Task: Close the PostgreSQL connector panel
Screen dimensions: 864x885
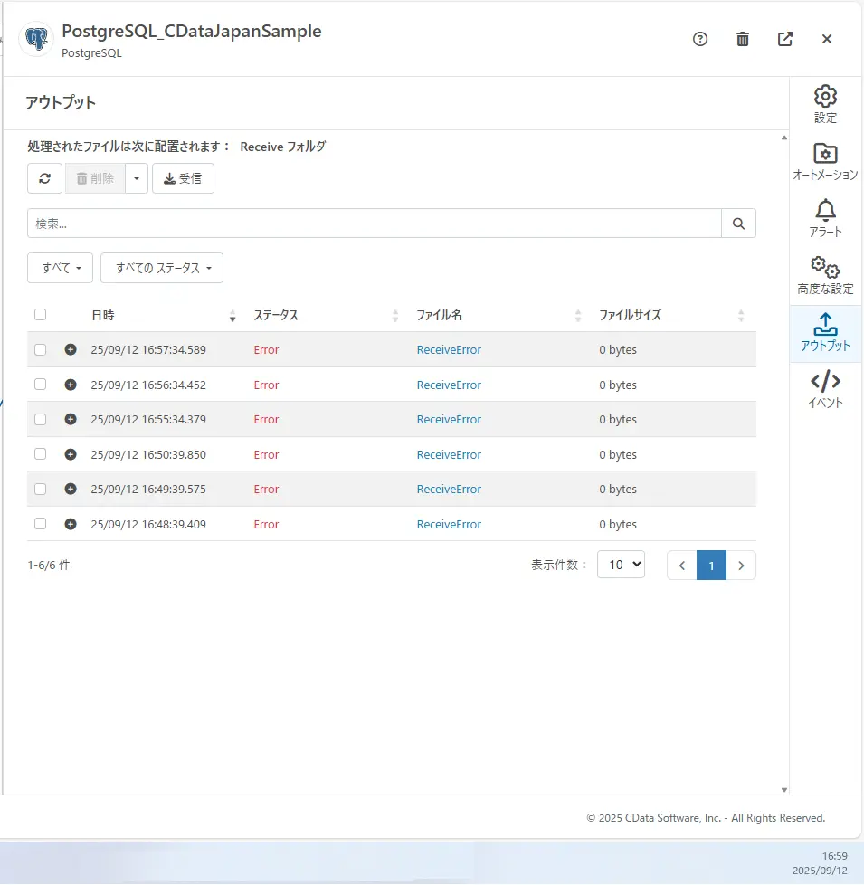Action: 827,39
